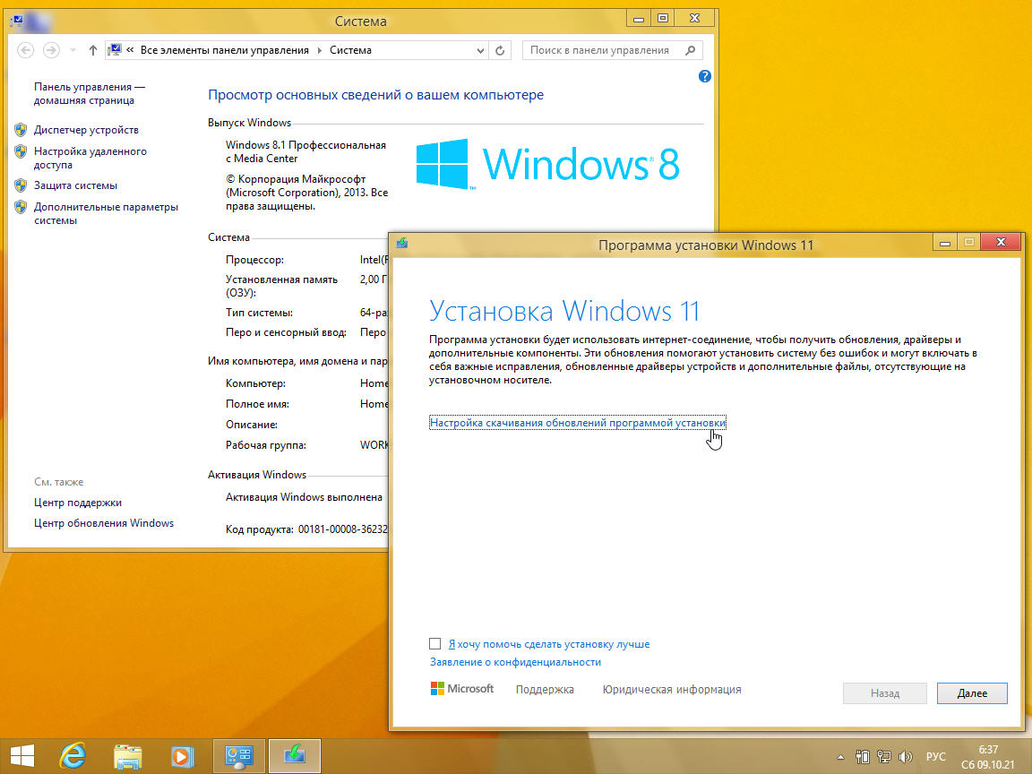
Task: Open 'Центр поддержки' link
Action: 78,503
